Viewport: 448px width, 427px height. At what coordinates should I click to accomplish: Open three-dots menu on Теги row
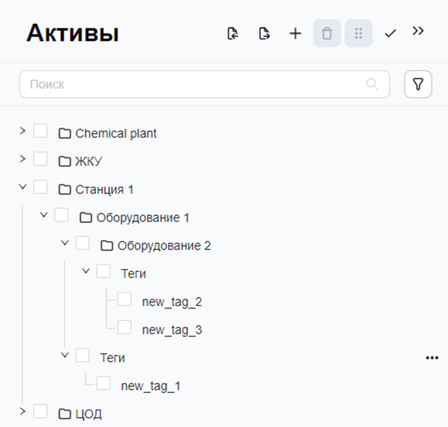point(432,358)
